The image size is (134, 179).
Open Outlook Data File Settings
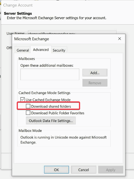point(51,120)
